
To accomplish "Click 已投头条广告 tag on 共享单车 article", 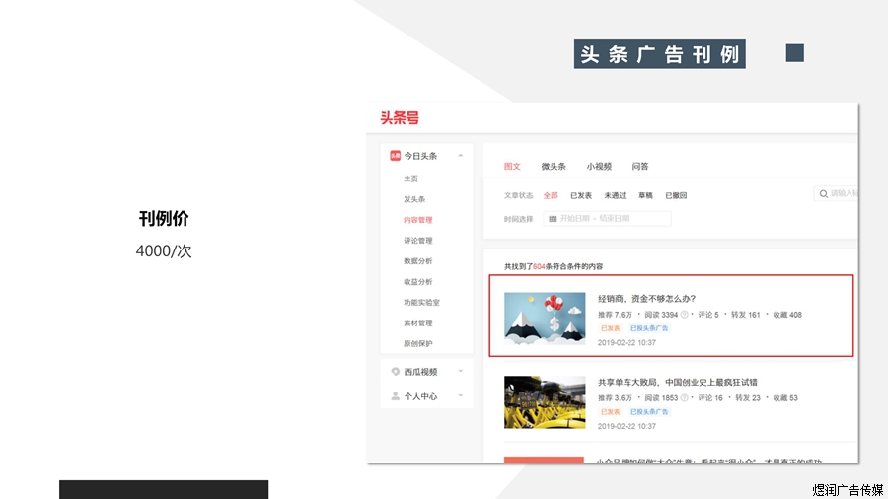I will (x=649, y=412).
